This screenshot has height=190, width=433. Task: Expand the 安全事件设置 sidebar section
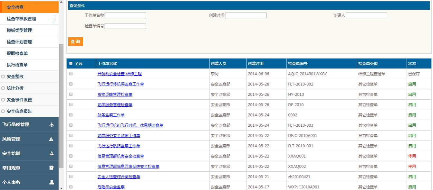click(x=29, y=100)
